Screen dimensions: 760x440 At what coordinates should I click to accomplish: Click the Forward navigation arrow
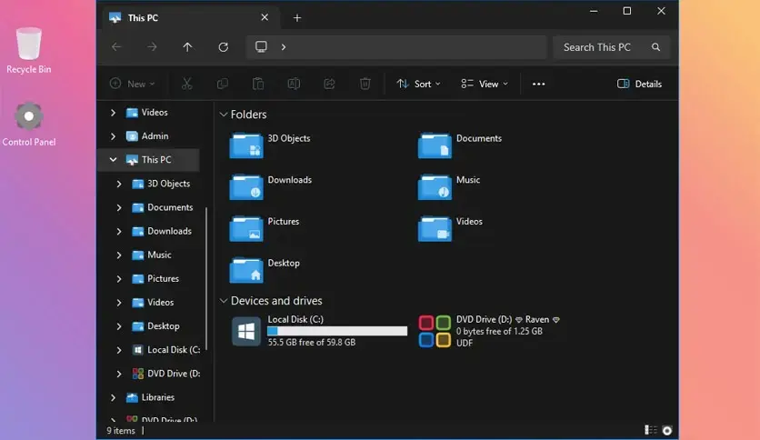152,47
